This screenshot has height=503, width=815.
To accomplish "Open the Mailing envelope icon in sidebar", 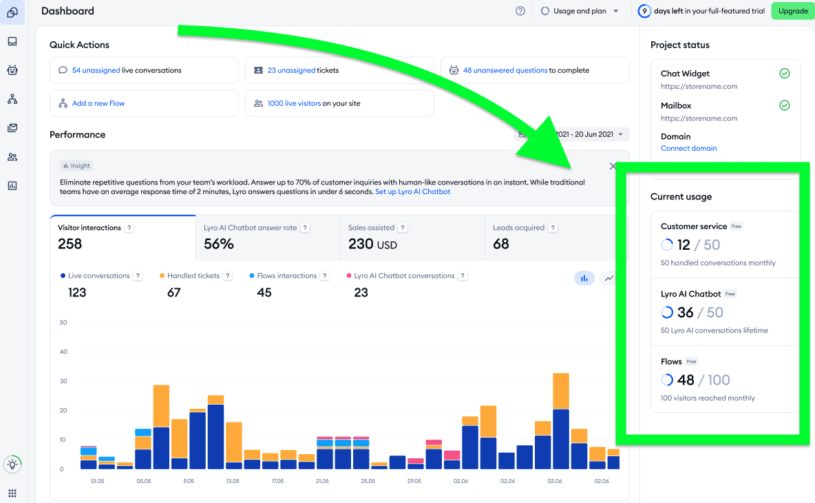I will coord(12,127).
